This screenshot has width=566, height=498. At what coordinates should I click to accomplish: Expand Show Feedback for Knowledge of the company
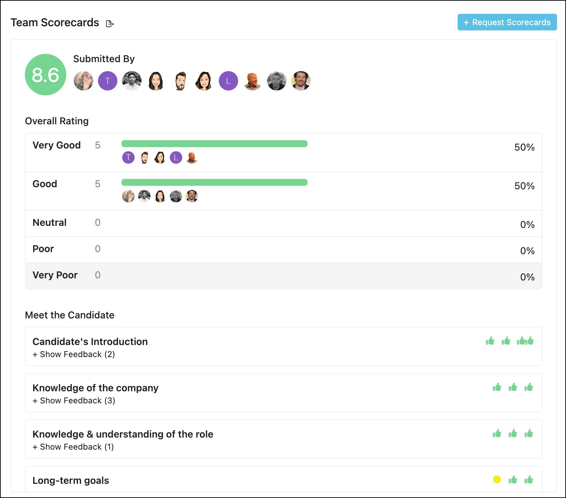(74, 401)
